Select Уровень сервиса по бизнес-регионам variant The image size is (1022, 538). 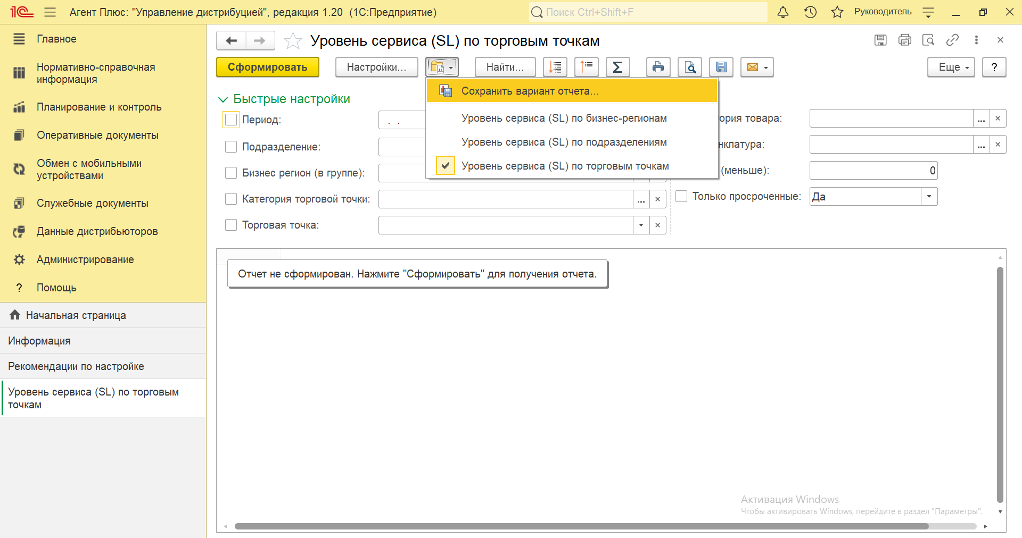click(572, 118)
